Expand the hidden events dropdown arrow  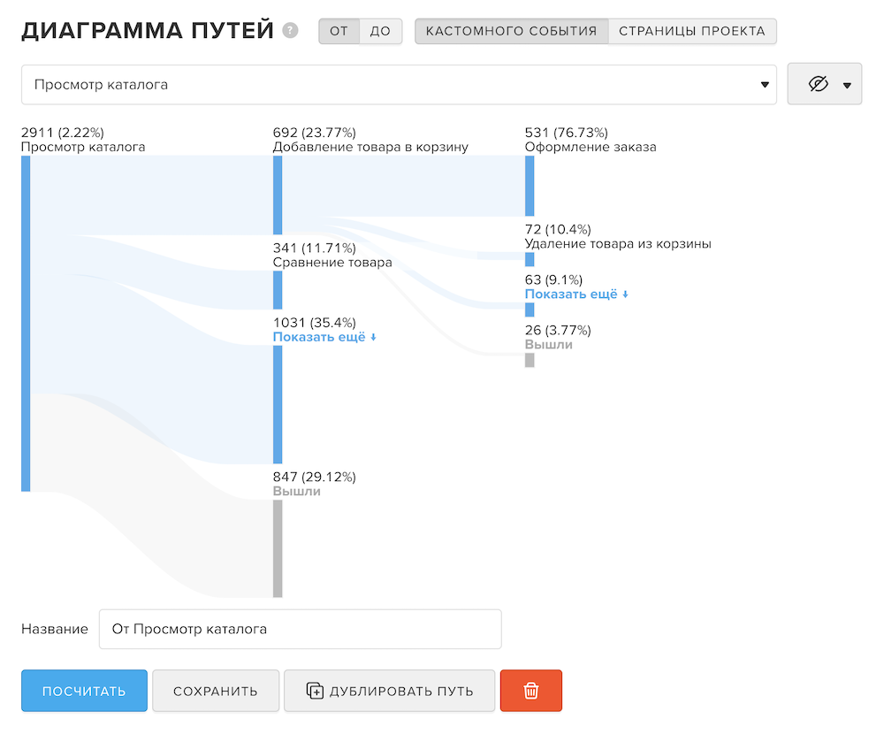(x=847, y=86)
